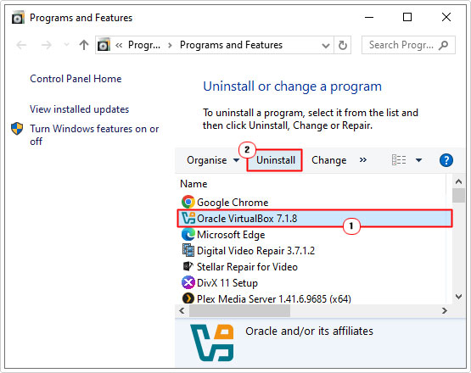Go up one folder level with the up arrow
Viewport: 471px width, 373px height.
(84, 45)
